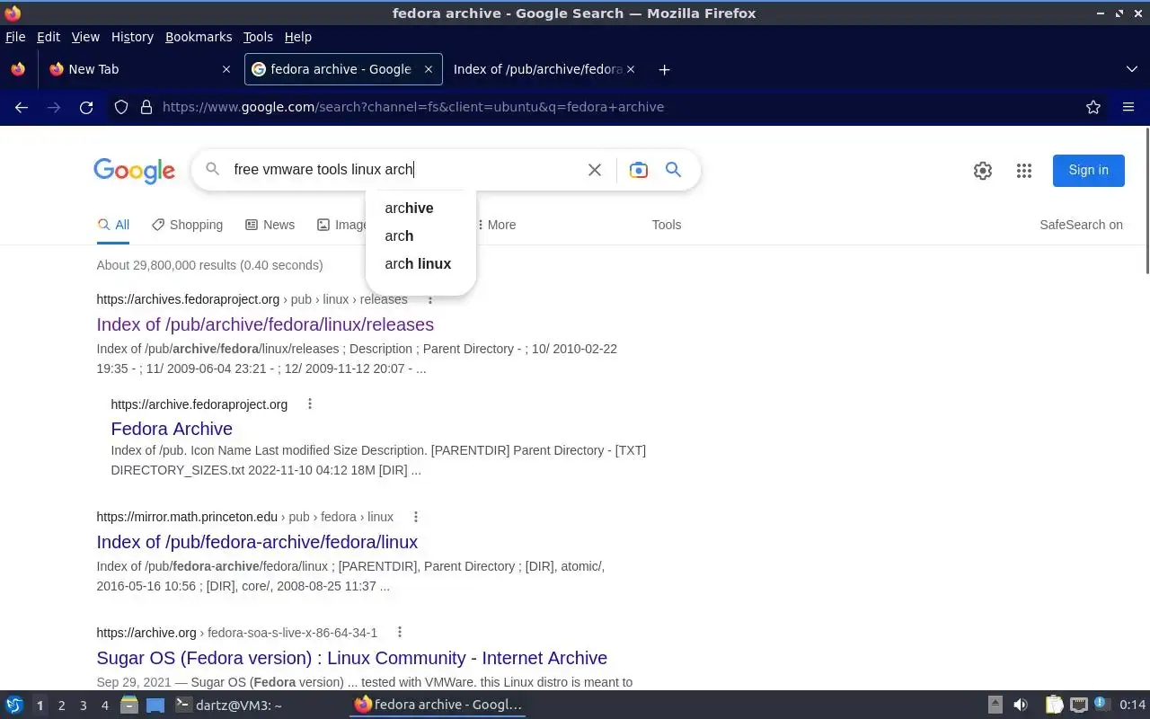
Task: Open the tracking protection shield icon
Action: point(121,107)
